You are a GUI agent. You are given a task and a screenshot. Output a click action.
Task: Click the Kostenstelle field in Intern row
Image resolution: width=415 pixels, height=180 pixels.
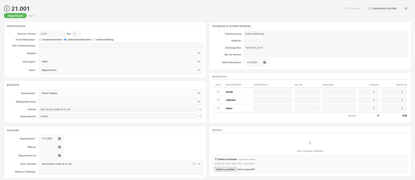273,108
